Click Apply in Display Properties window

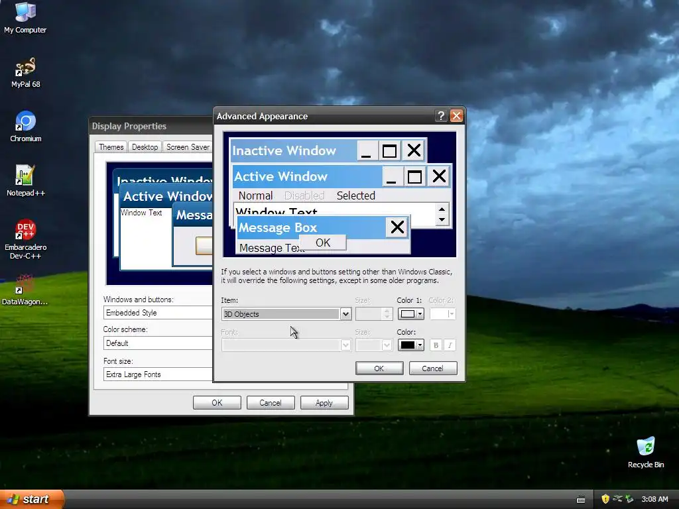point(324,402)
